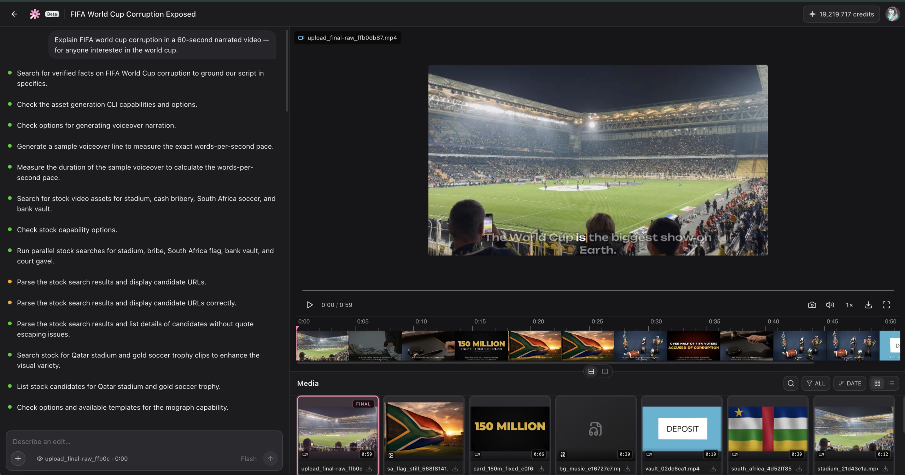
Task: Click the video progress bar
Action: (598, 291)
